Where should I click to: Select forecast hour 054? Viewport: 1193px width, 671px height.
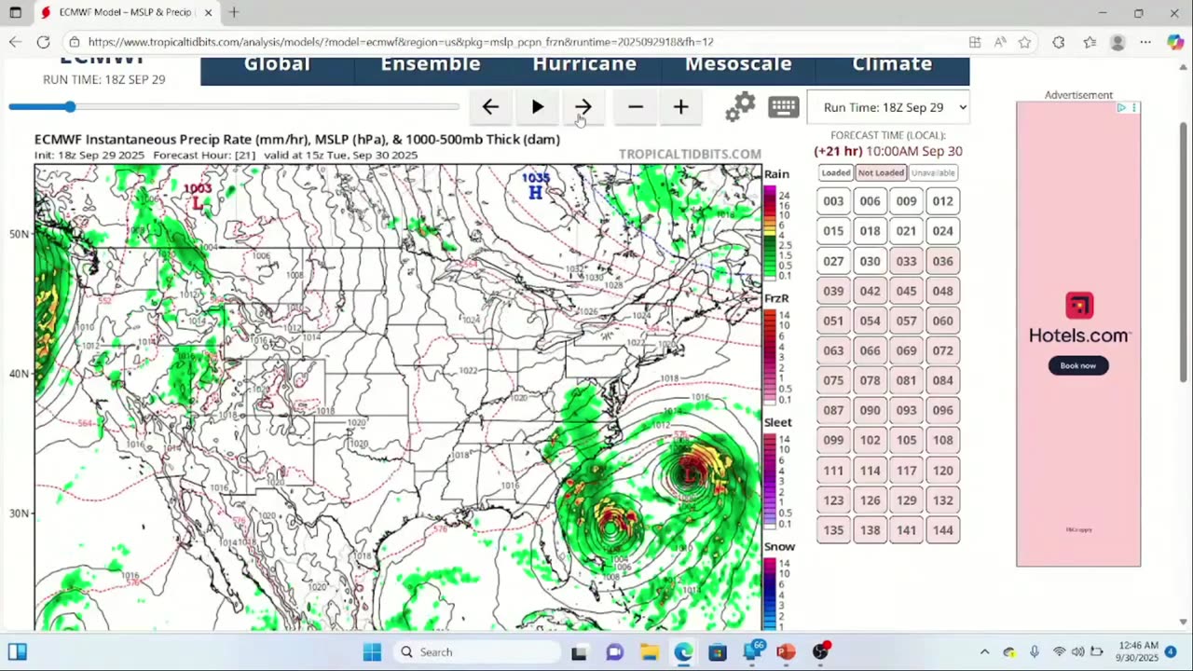coord(870,321)
